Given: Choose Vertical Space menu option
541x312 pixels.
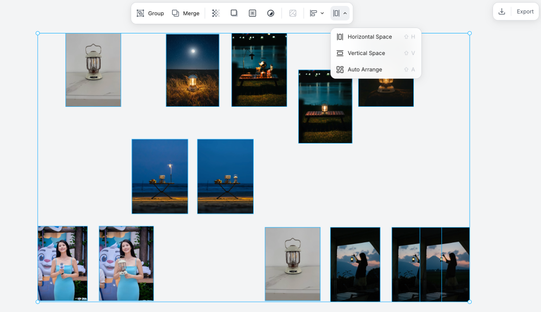Looking at the screenshot, I should 366,53.
